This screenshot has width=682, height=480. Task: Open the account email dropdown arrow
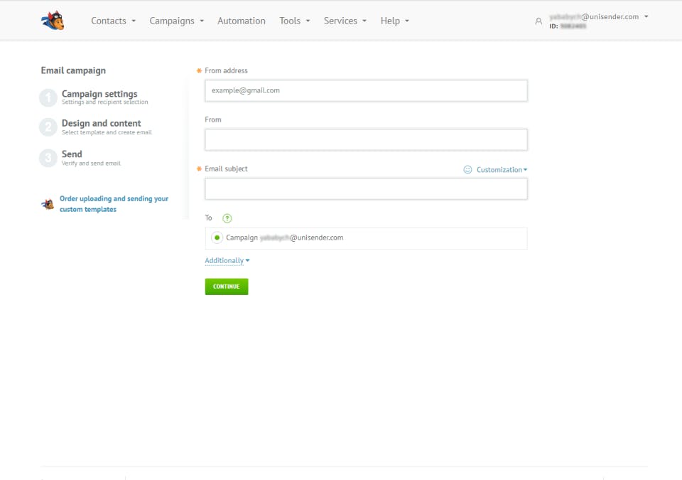click(646, 16)
